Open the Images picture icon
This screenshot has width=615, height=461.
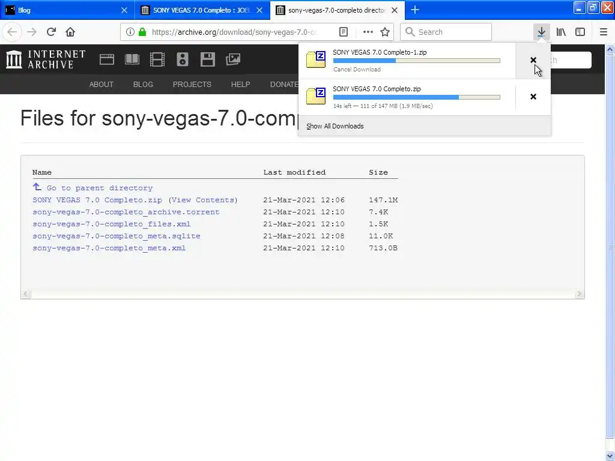[x=233, y=59]
